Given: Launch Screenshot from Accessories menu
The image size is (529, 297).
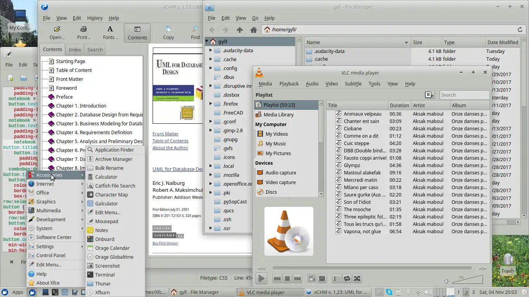Looking at the screenshot, I should [115, 266].
